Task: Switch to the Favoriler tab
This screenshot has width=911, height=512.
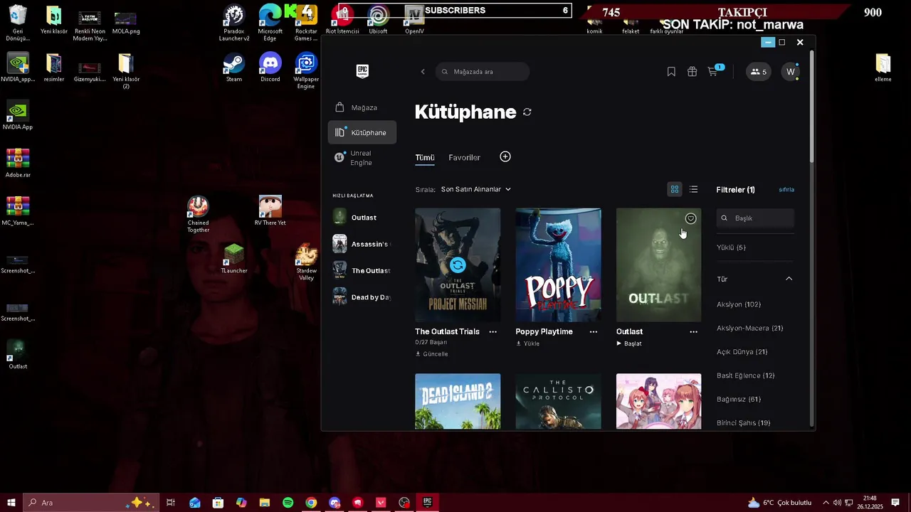Action: 464,158
